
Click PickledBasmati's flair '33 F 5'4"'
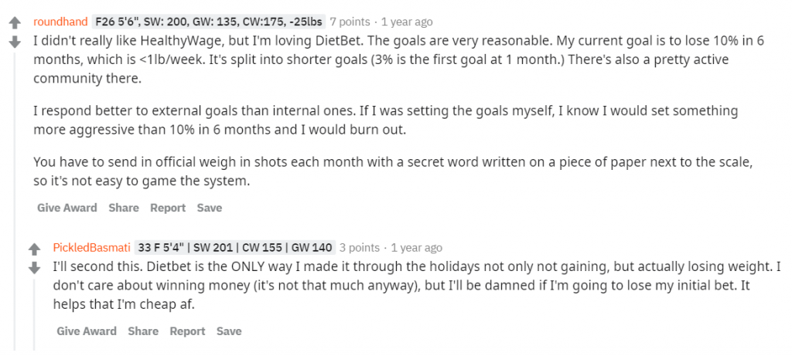[x=235, y=248]
